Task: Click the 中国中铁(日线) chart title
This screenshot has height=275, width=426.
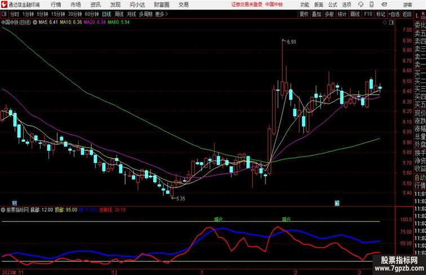Action: 16,23
